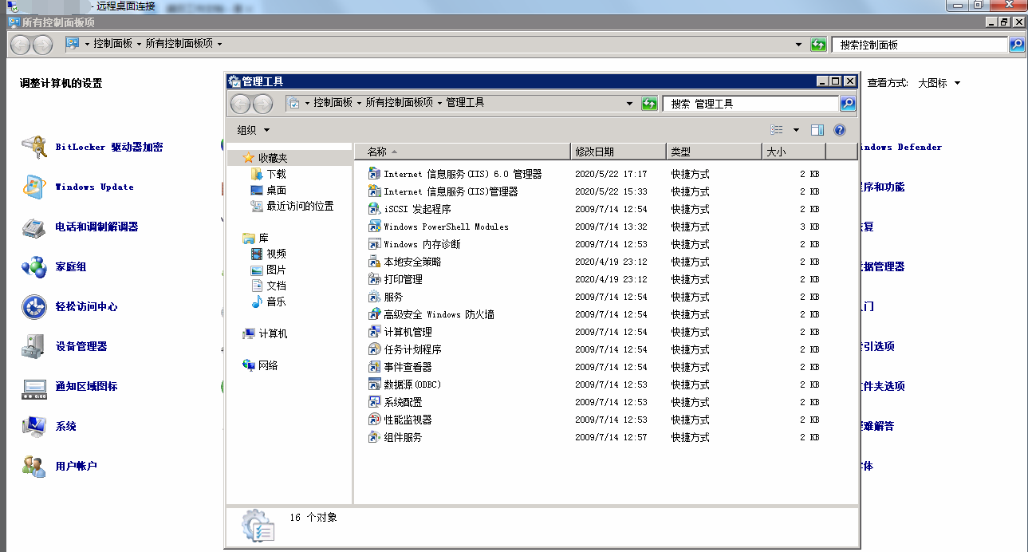Select 音乐 in the navigation pane

click(x=276, y=302)
